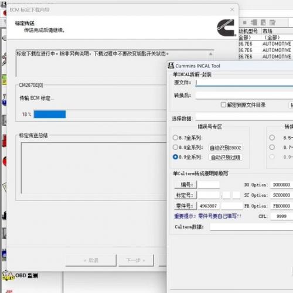Open the (全部) filter under 市场
This screenshot has height=293, width=293.
tap(272, 38)
